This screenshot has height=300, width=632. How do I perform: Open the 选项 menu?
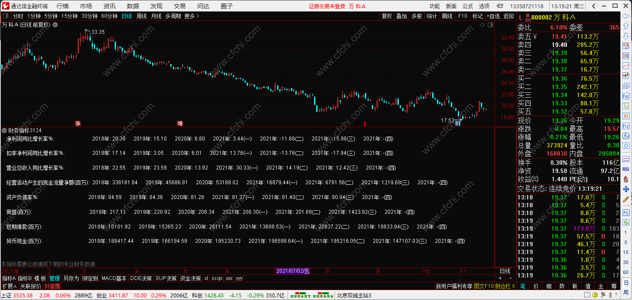pos(484,6)
